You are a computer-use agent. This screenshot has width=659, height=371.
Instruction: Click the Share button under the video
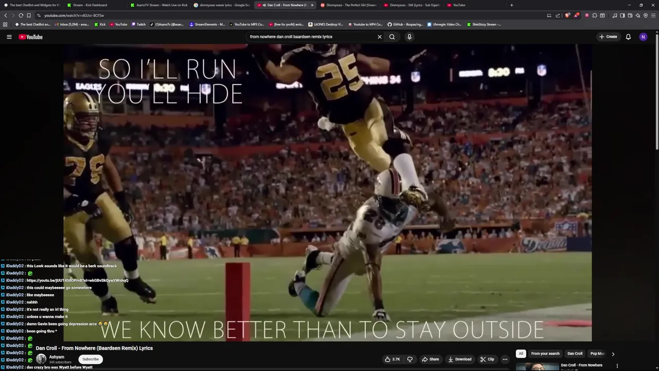coord(430,359)
